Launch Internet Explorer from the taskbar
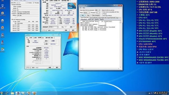This screenshot has height=95, width=169. (7, 93)
